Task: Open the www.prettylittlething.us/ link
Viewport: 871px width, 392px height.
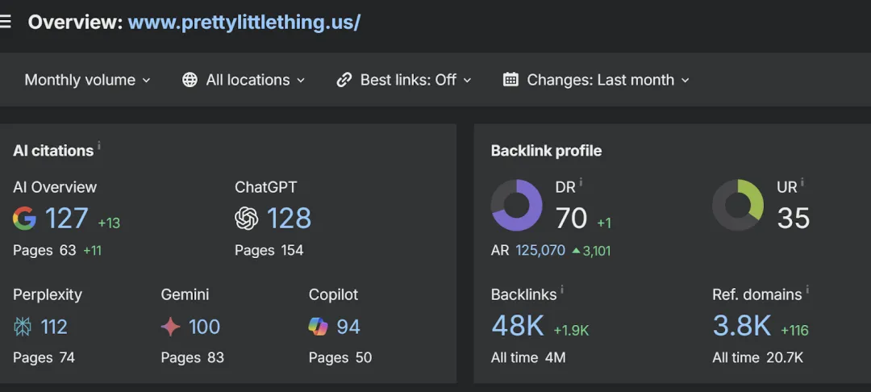Action: click(x=244, y=22)
